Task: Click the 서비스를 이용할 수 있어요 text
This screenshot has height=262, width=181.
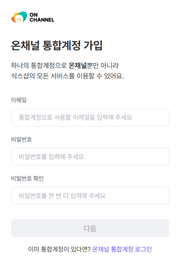Action: 87,76
